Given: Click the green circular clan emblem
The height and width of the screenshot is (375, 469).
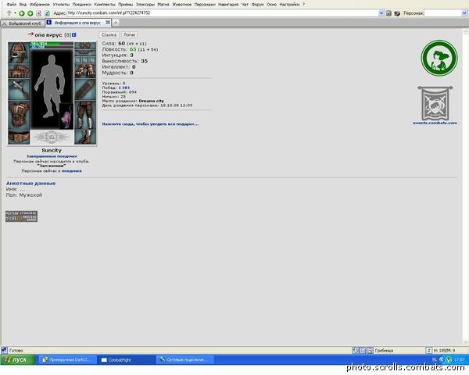Looking at the screenshot, I should coord(439,58).
